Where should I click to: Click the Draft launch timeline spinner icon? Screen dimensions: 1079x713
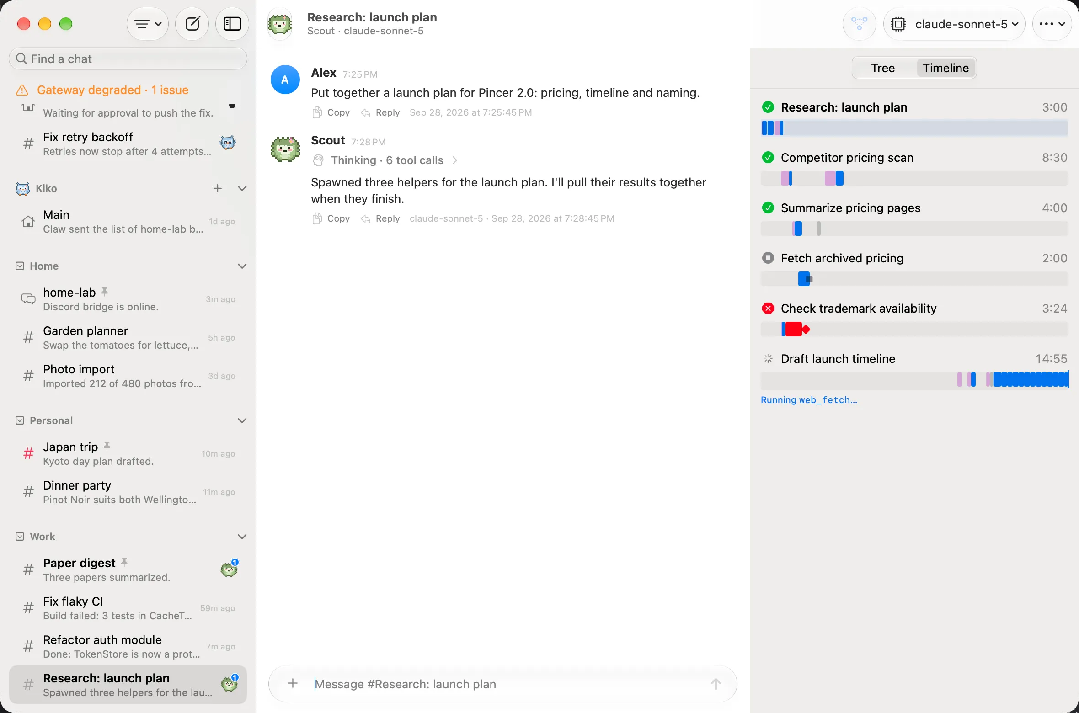(x=768, y=359)
